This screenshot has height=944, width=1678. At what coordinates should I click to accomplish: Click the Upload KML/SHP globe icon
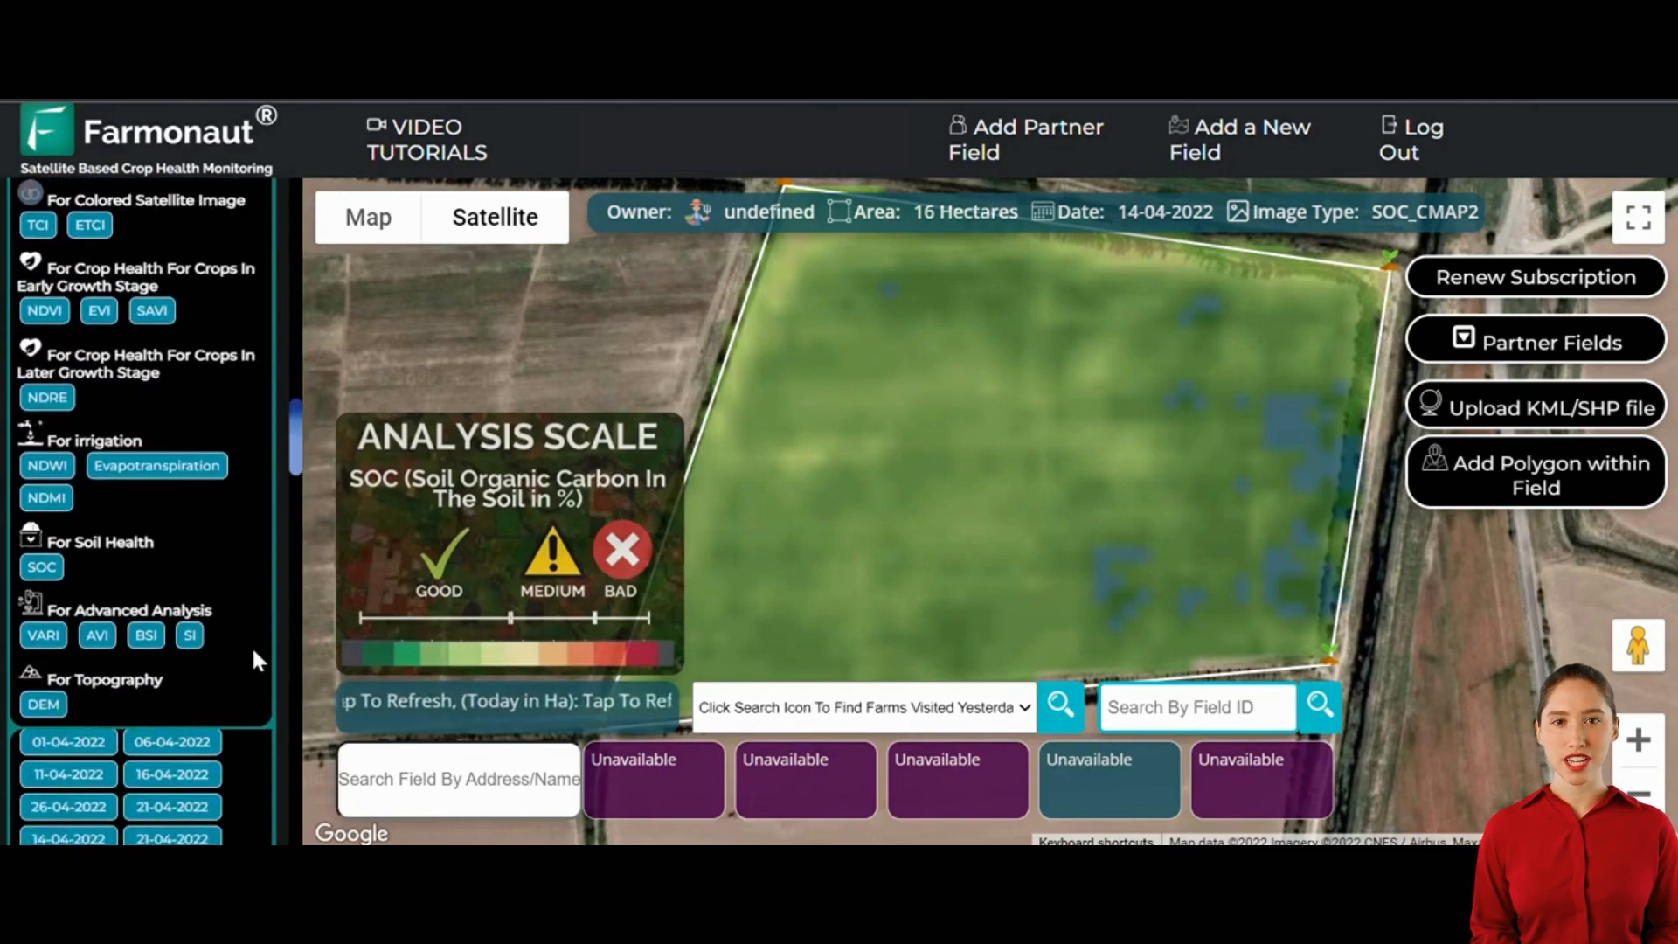[x=1430, y=402]
